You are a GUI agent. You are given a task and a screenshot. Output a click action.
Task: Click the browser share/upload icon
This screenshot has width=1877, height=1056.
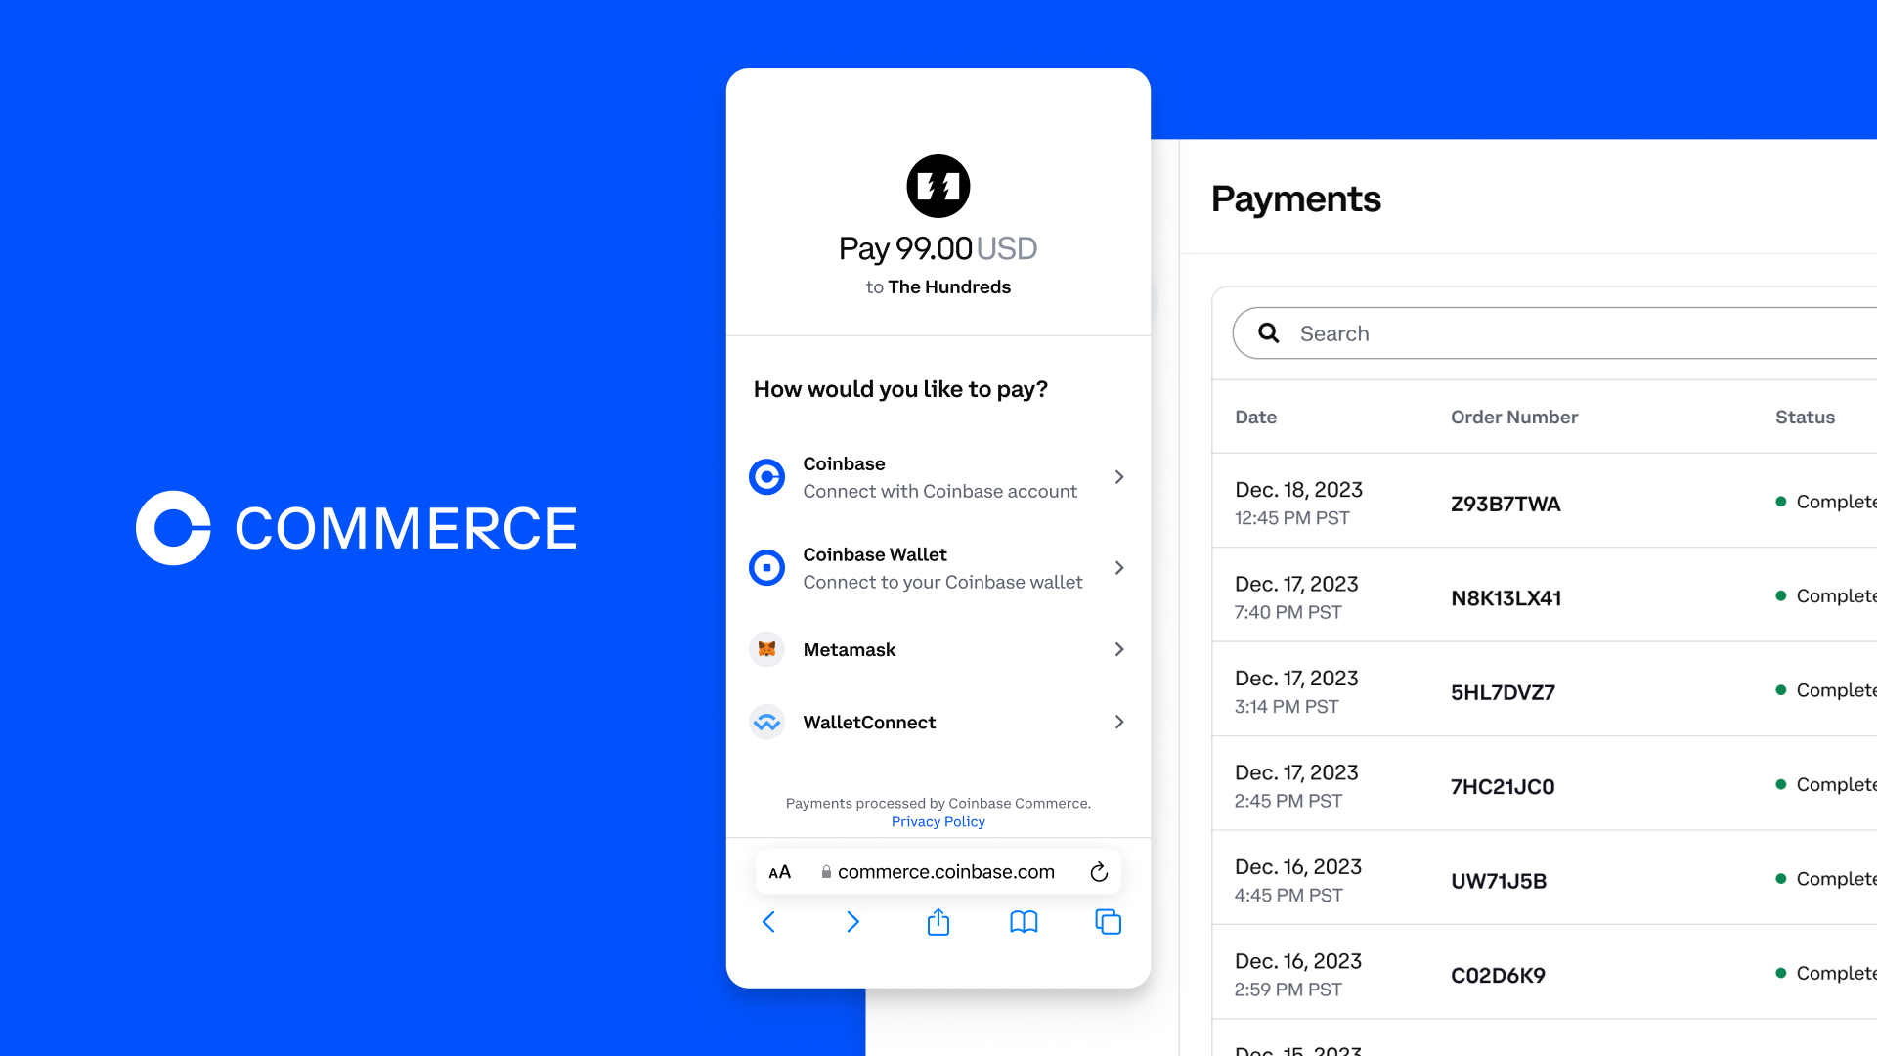pyautogui.click(x=938, y=919)
